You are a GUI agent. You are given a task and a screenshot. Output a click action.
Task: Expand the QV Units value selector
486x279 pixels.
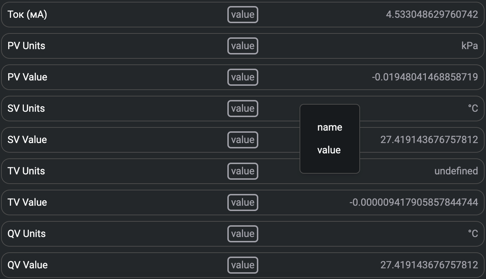243,234
